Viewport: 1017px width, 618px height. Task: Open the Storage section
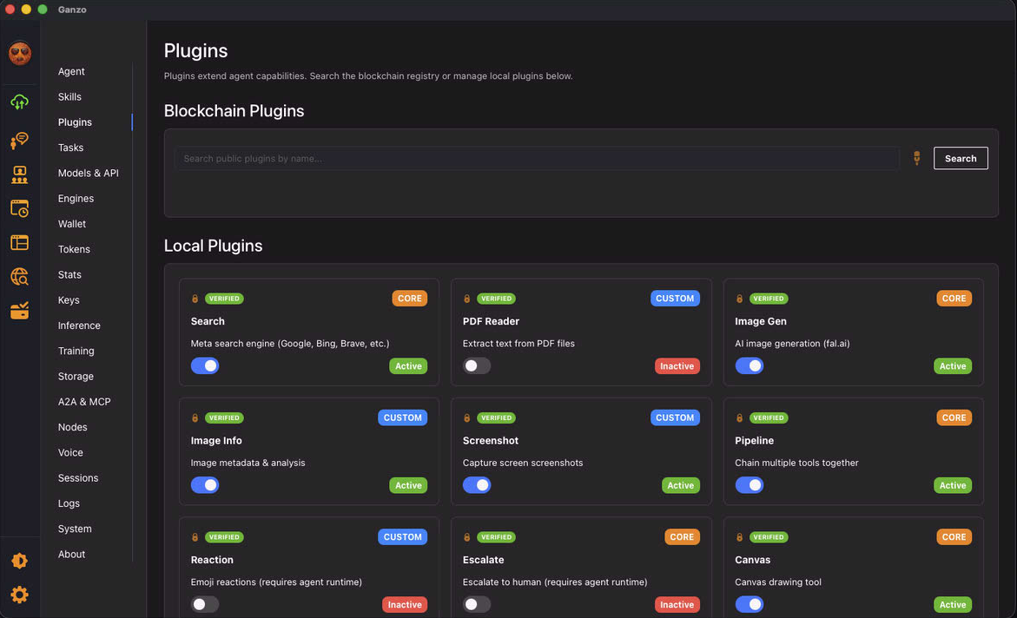[x=76, y=376]
